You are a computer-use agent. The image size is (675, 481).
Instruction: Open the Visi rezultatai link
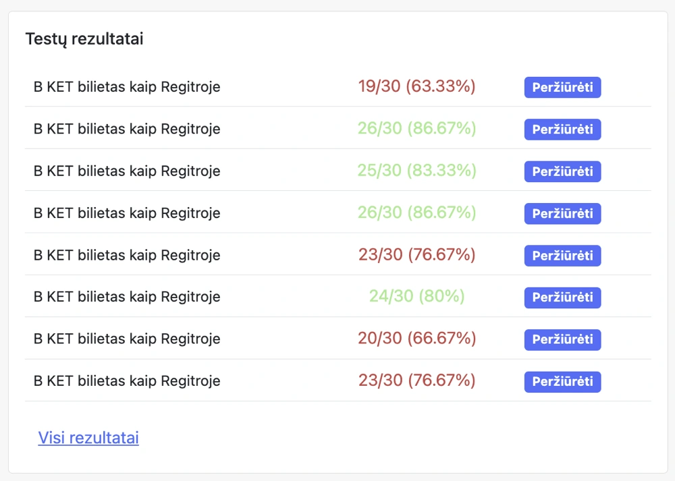pyautogui.click(x=88, y=438)
